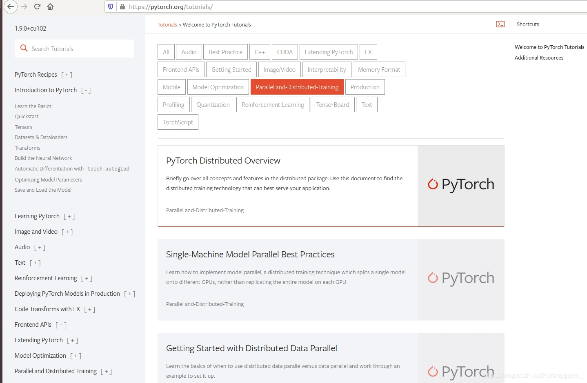
Task: Filter tutorials by Profiling
Action: point(173,104)
